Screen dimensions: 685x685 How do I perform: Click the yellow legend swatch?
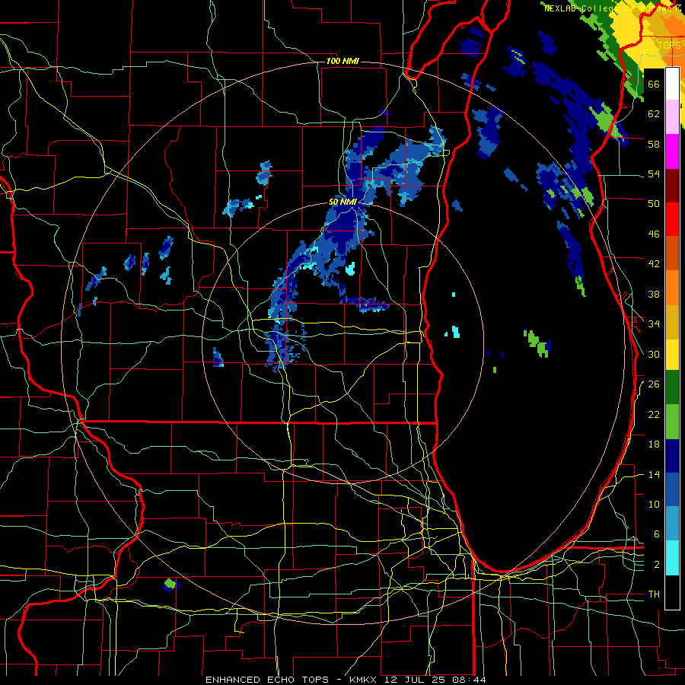point(672,355)
